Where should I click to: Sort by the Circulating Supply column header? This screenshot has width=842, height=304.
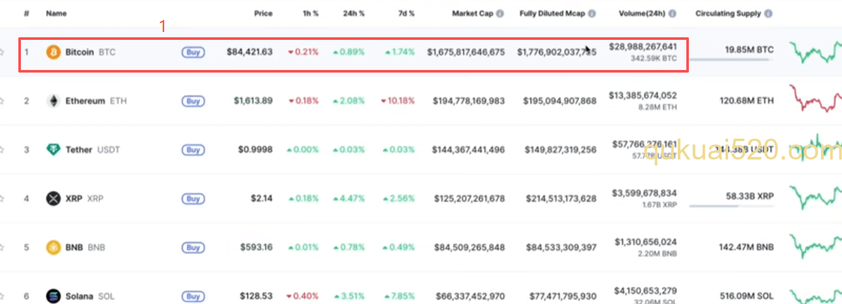(728, 13)
